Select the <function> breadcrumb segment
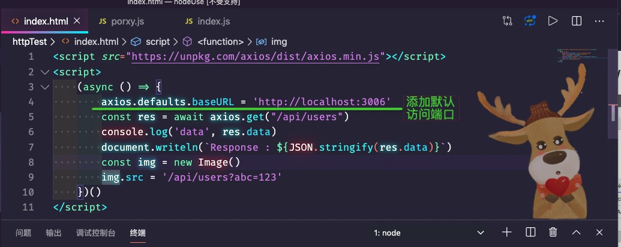This screenshot has height=247, width=621. click(x=220, y=42)
